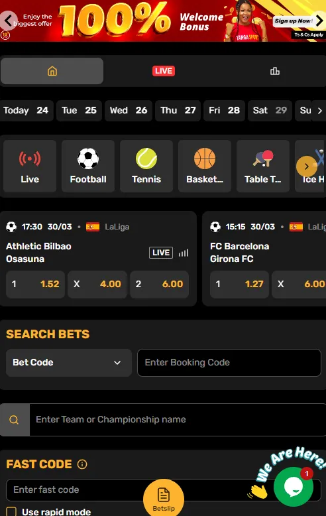Advance the date list with right chevron

pos(320,111)
